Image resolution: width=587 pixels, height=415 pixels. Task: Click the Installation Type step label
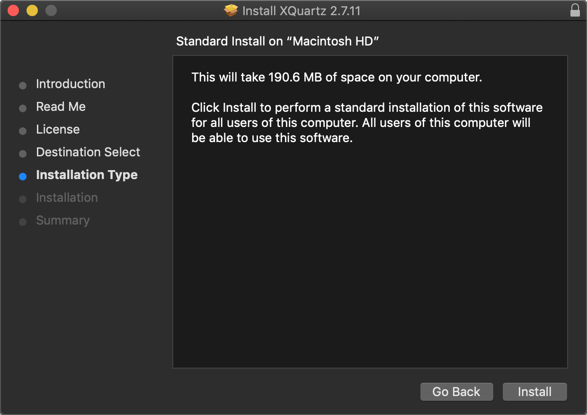point(87,175)
